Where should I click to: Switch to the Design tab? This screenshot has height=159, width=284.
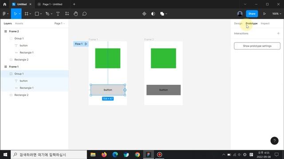click(x=238, y=23)
